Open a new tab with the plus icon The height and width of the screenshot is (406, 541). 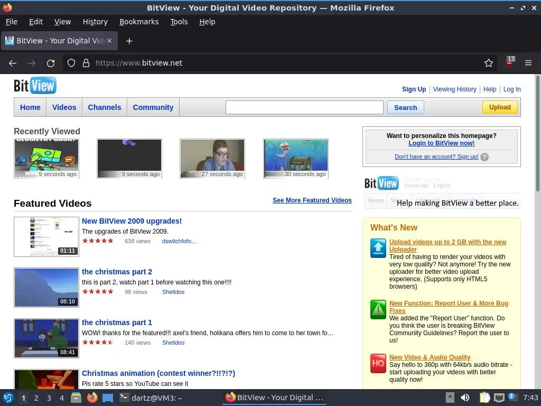[x=129, y=41]
